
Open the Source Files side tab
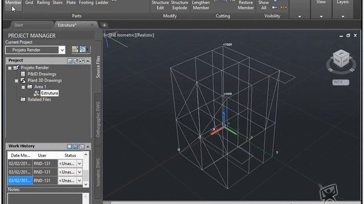point(98,67)
